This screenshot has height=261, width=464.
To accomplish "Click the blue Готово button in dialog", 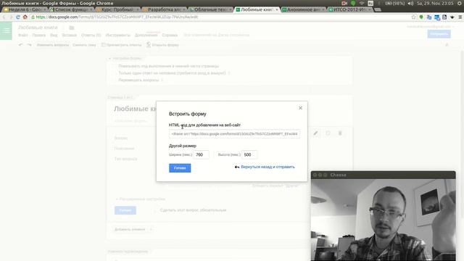I will coord(180,168).
